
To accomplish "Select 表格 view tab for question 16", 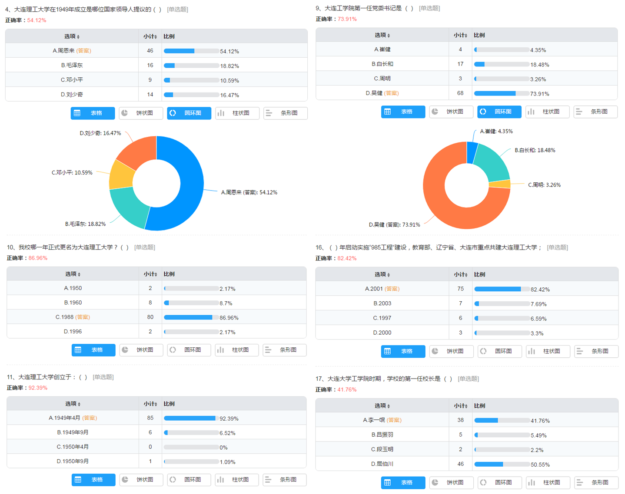I will tap(403, 351).
